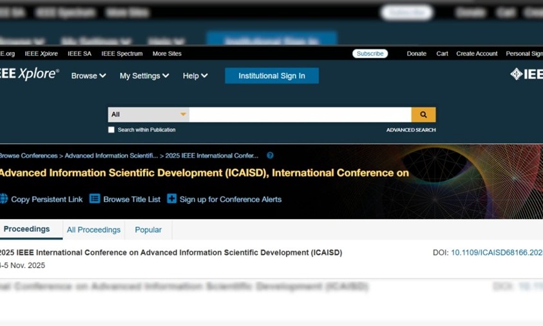Open the conference DOI link
Viewport: 543px width, 326px height.
(496, 253)
